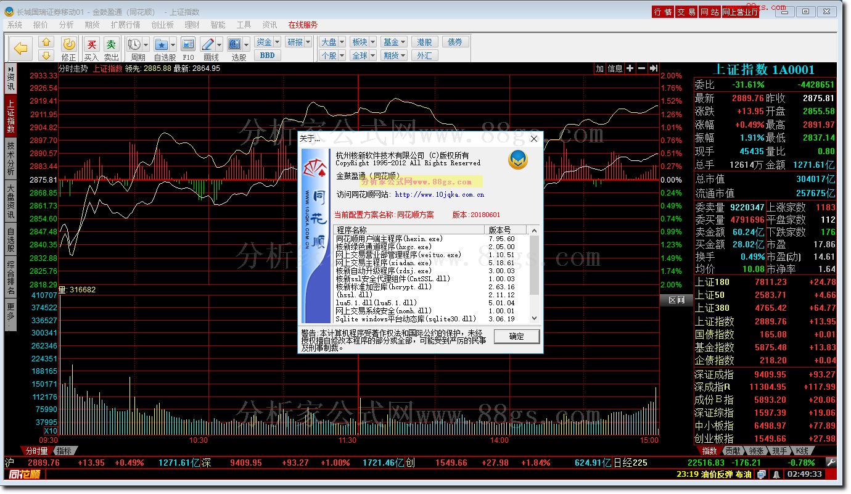The image size is (851, 494).
Task: Click the red 交易 button in title bar
Action: pos(686,12)
